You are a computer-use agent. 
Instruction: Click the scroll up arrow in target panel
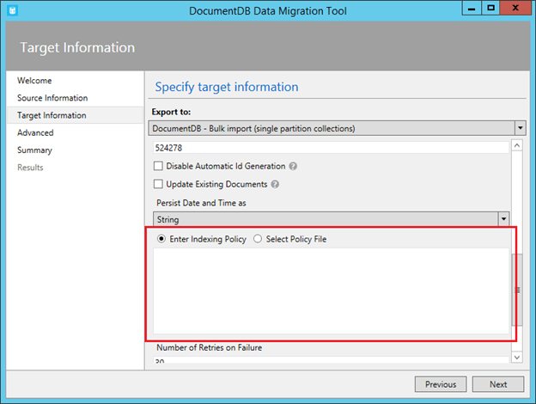[x=518, y=146]
